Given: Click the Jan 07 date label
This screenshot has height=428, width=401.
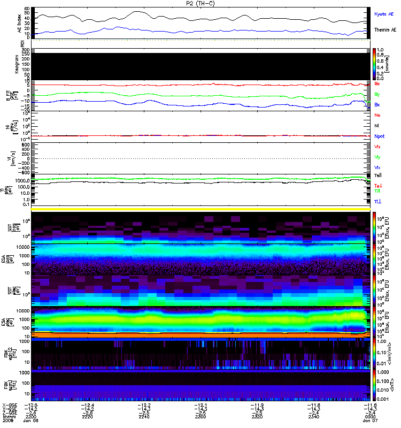Looking at the screenshot, I should (370, 421).
